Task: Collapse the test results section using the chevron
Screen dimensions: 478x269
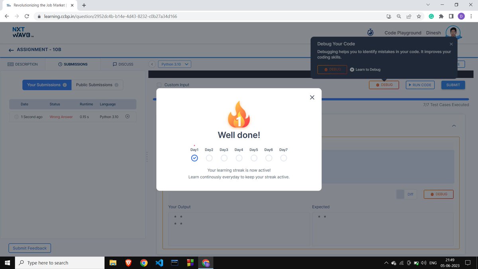Action: coord(454,125)
